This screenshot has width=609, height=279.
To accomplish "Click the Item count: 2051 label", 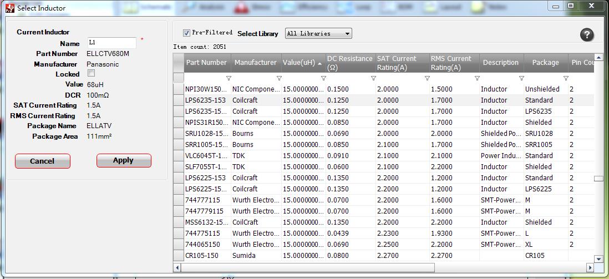I will [200, 47].
